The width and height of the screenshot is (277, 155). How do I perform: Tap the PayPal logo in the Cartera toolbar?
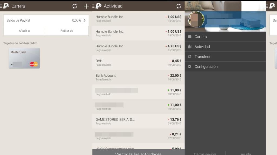6,6
